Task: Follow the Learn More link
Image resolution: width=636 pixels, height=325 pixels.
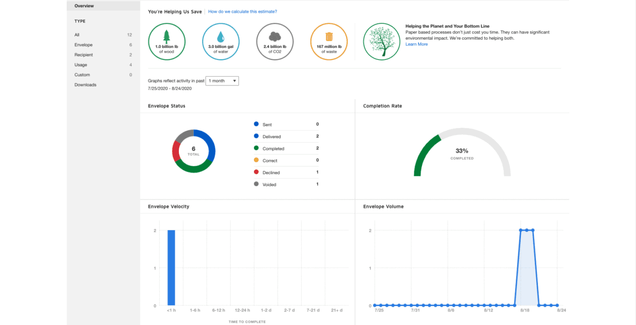Action: click(x=416, y=44)
